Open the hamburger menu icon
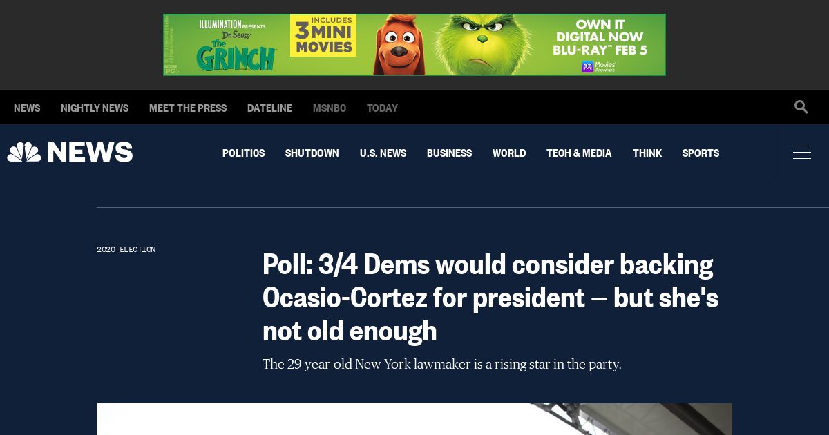This screenshot has width=829, height=435. [x=802, y=152]
